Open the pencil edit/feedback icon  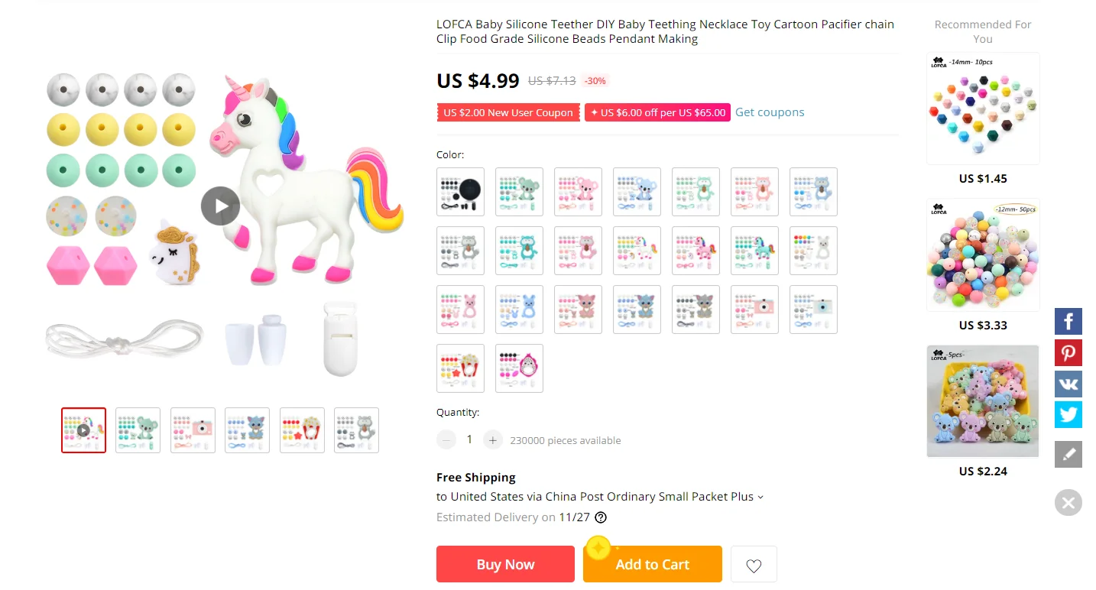(x=1068, y=454)
